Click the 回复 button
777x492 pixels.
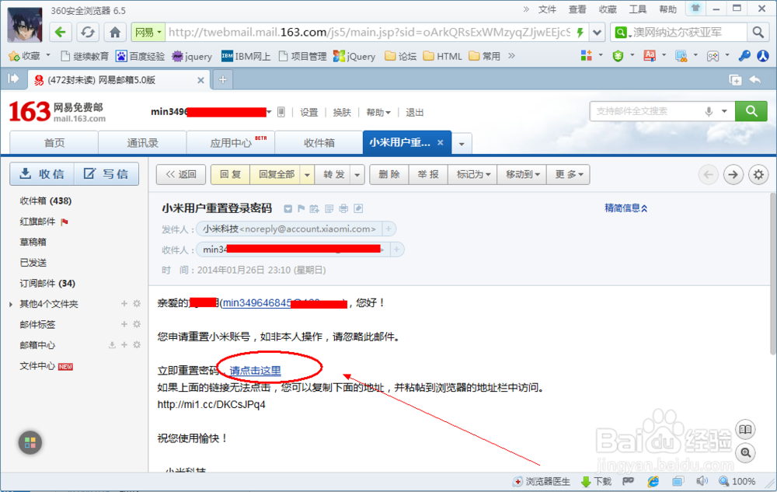click(231, 174)
